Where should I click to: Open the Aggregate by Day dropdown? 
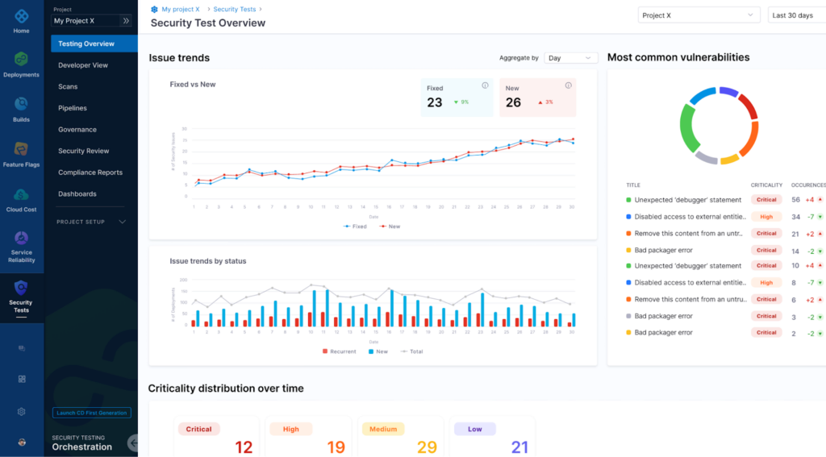(x=570, y=58)
